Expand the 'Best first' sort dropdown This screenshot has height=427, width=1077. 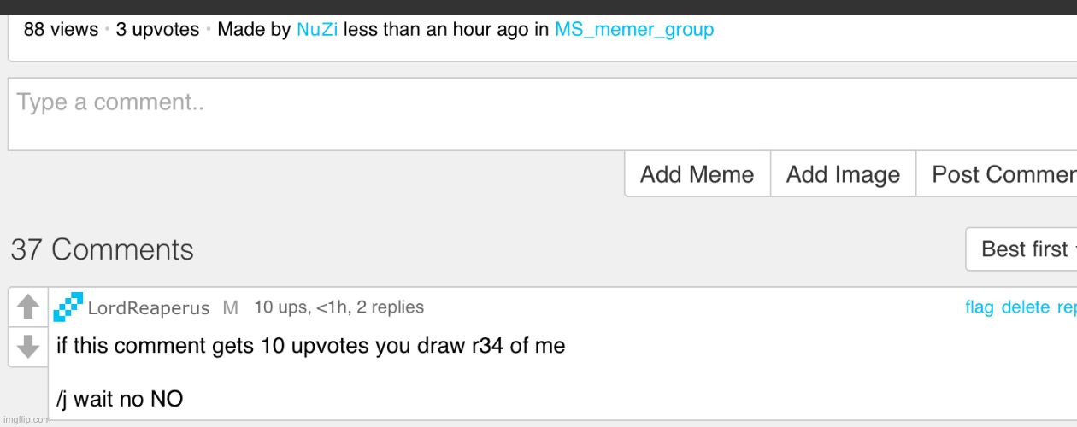[1021, 249]
